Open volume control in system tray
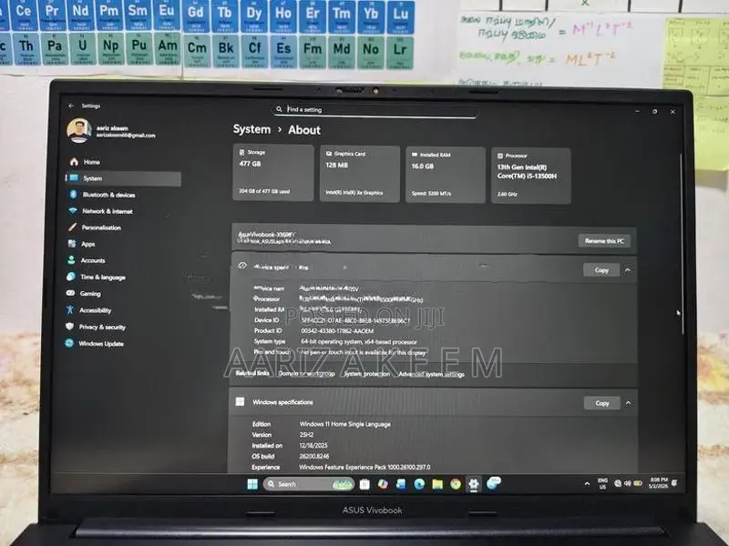Screen dimensions: 729x546 tap(627, 483)
